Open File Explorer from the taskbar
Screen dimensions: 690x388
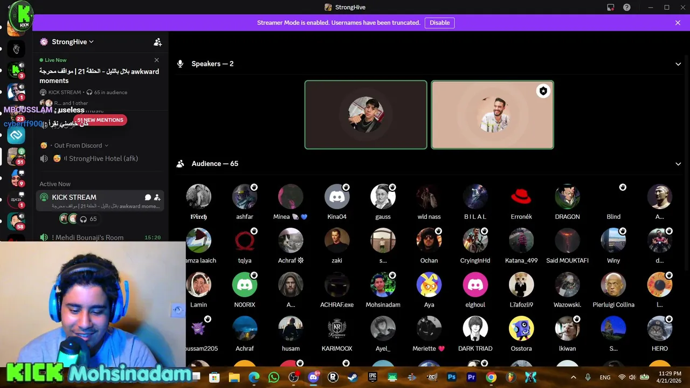234,377
